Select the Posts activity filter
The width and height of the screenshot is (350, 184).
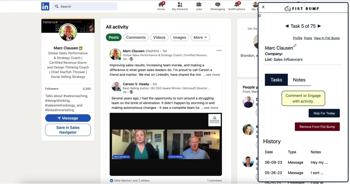coord(114,37)
